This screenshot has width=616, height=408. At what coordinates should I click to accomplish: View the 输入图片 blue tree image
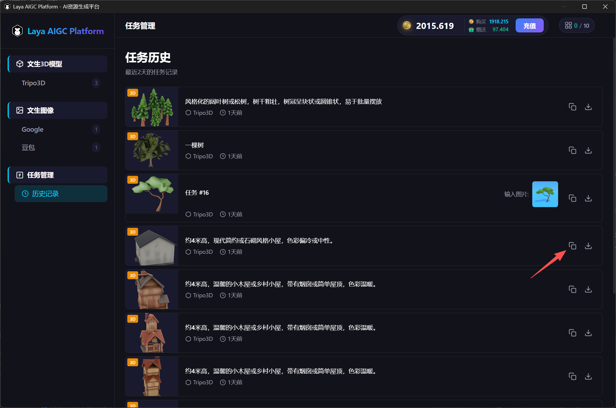click(x=545, y=194)
